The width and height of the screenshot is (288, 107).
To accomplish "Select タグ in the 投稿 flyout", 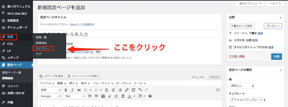I will click(x=39, y=54).
